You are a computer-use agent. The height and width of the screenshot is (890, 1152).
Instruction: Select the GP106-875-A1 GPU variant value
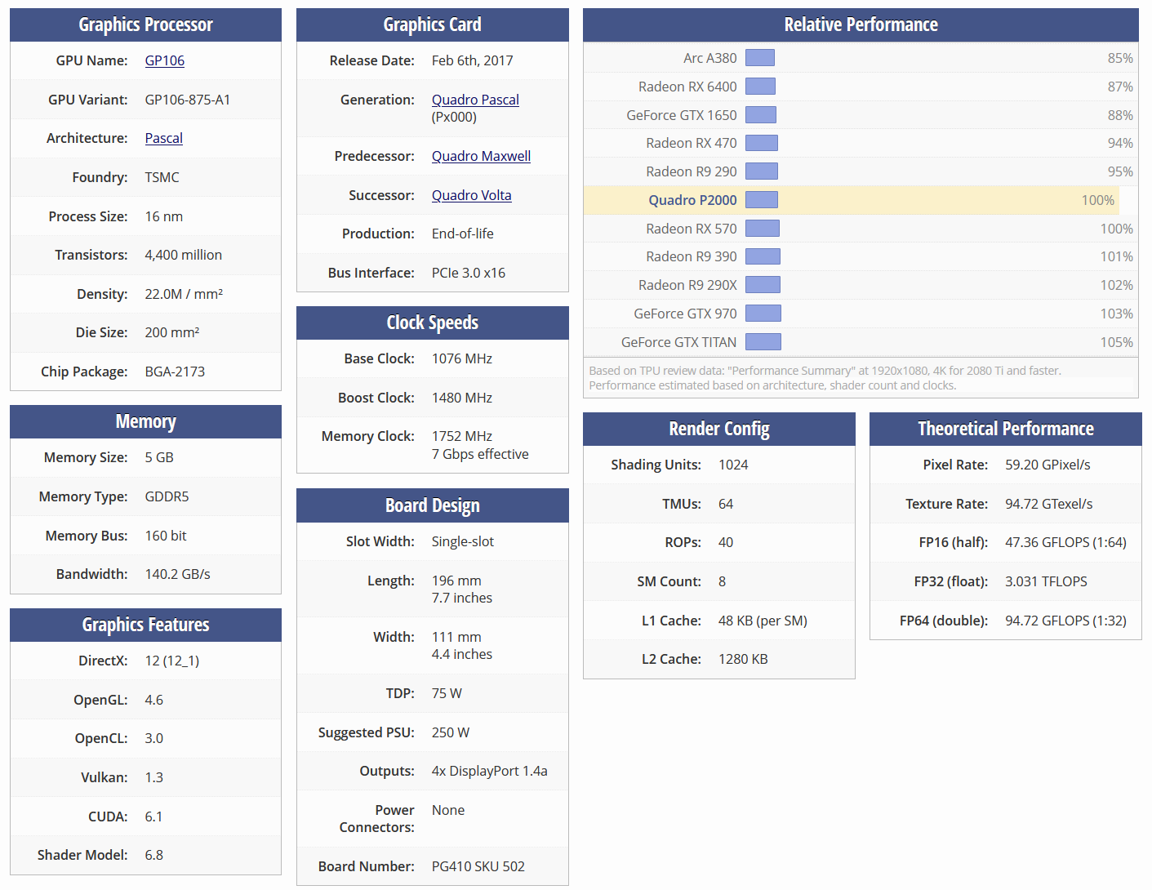click(187, 100)
